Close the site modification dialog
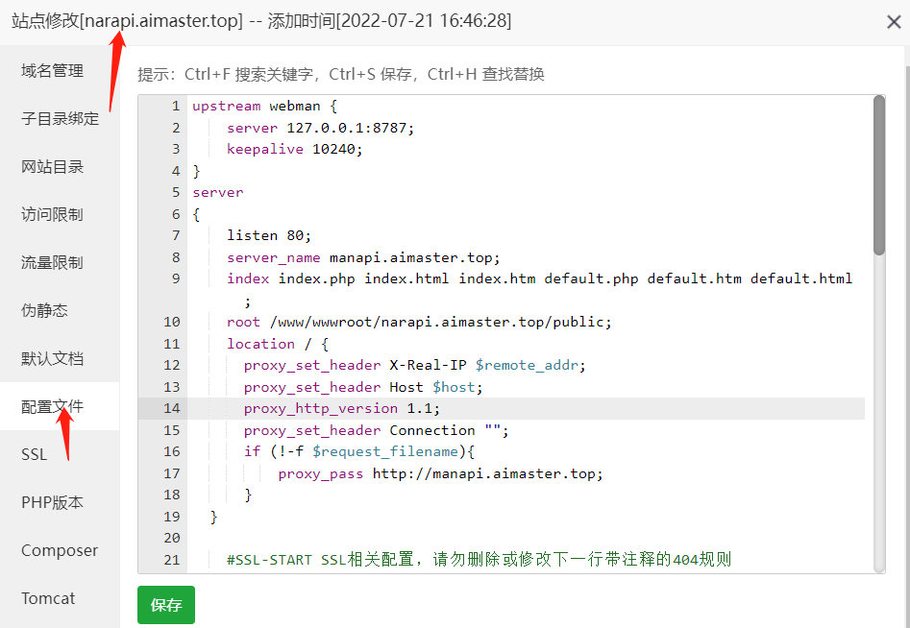This screenshot has height=628, width=910. 893,22
